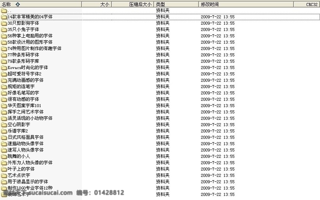Screen dimensions: 320x200
Task: Click folder icon of 77种条形码字体
Action: point(4,55)
